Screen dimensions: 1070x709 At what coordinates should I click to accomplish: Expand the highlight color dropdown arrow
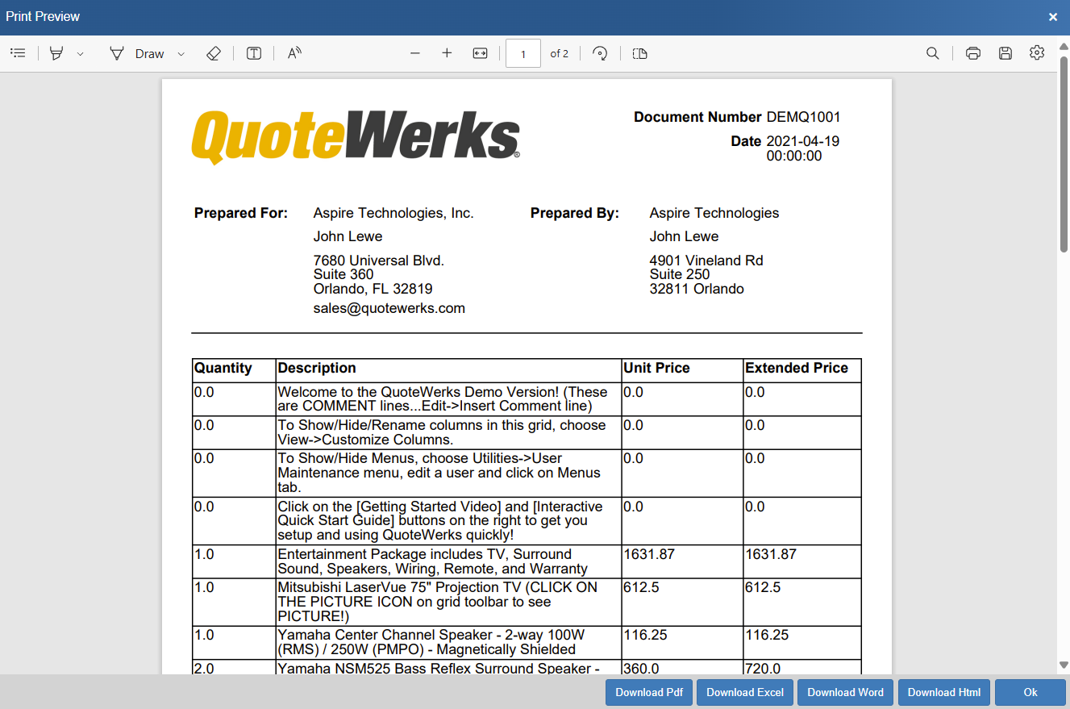[x=80, y=54]
